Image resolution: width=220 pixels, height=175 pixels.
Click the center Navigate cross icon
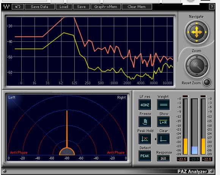point(197,32)
